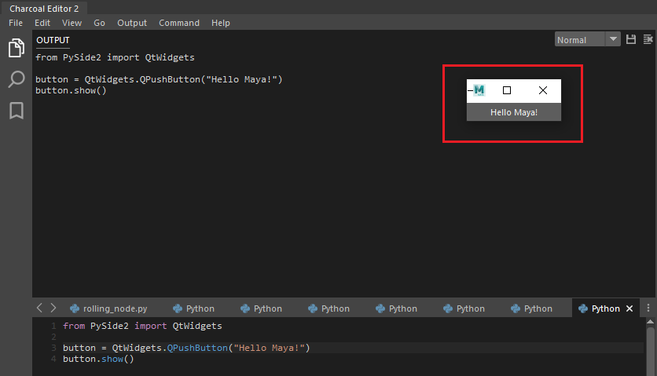This screenshot has height=376, width=657.
Task: Close the active Python tab
Action: (x=629, y=308)
